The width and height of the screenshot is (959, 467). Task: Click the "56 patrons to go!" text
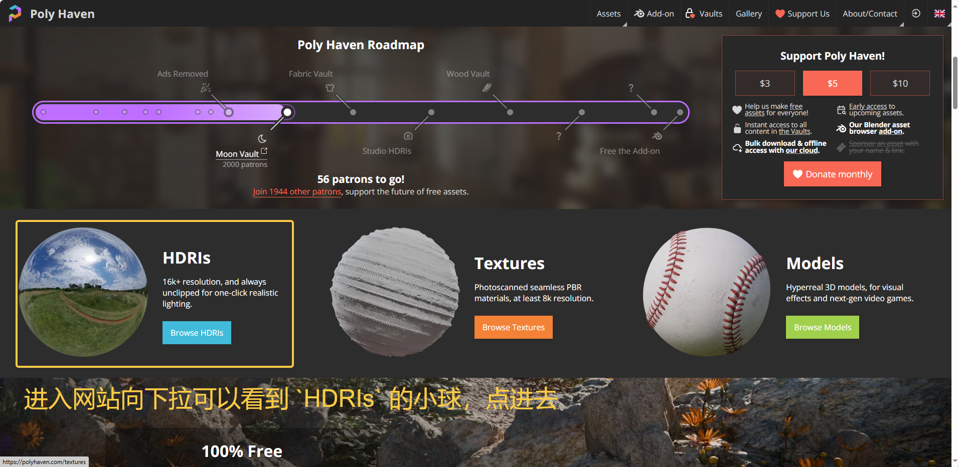tap(361, 179)
